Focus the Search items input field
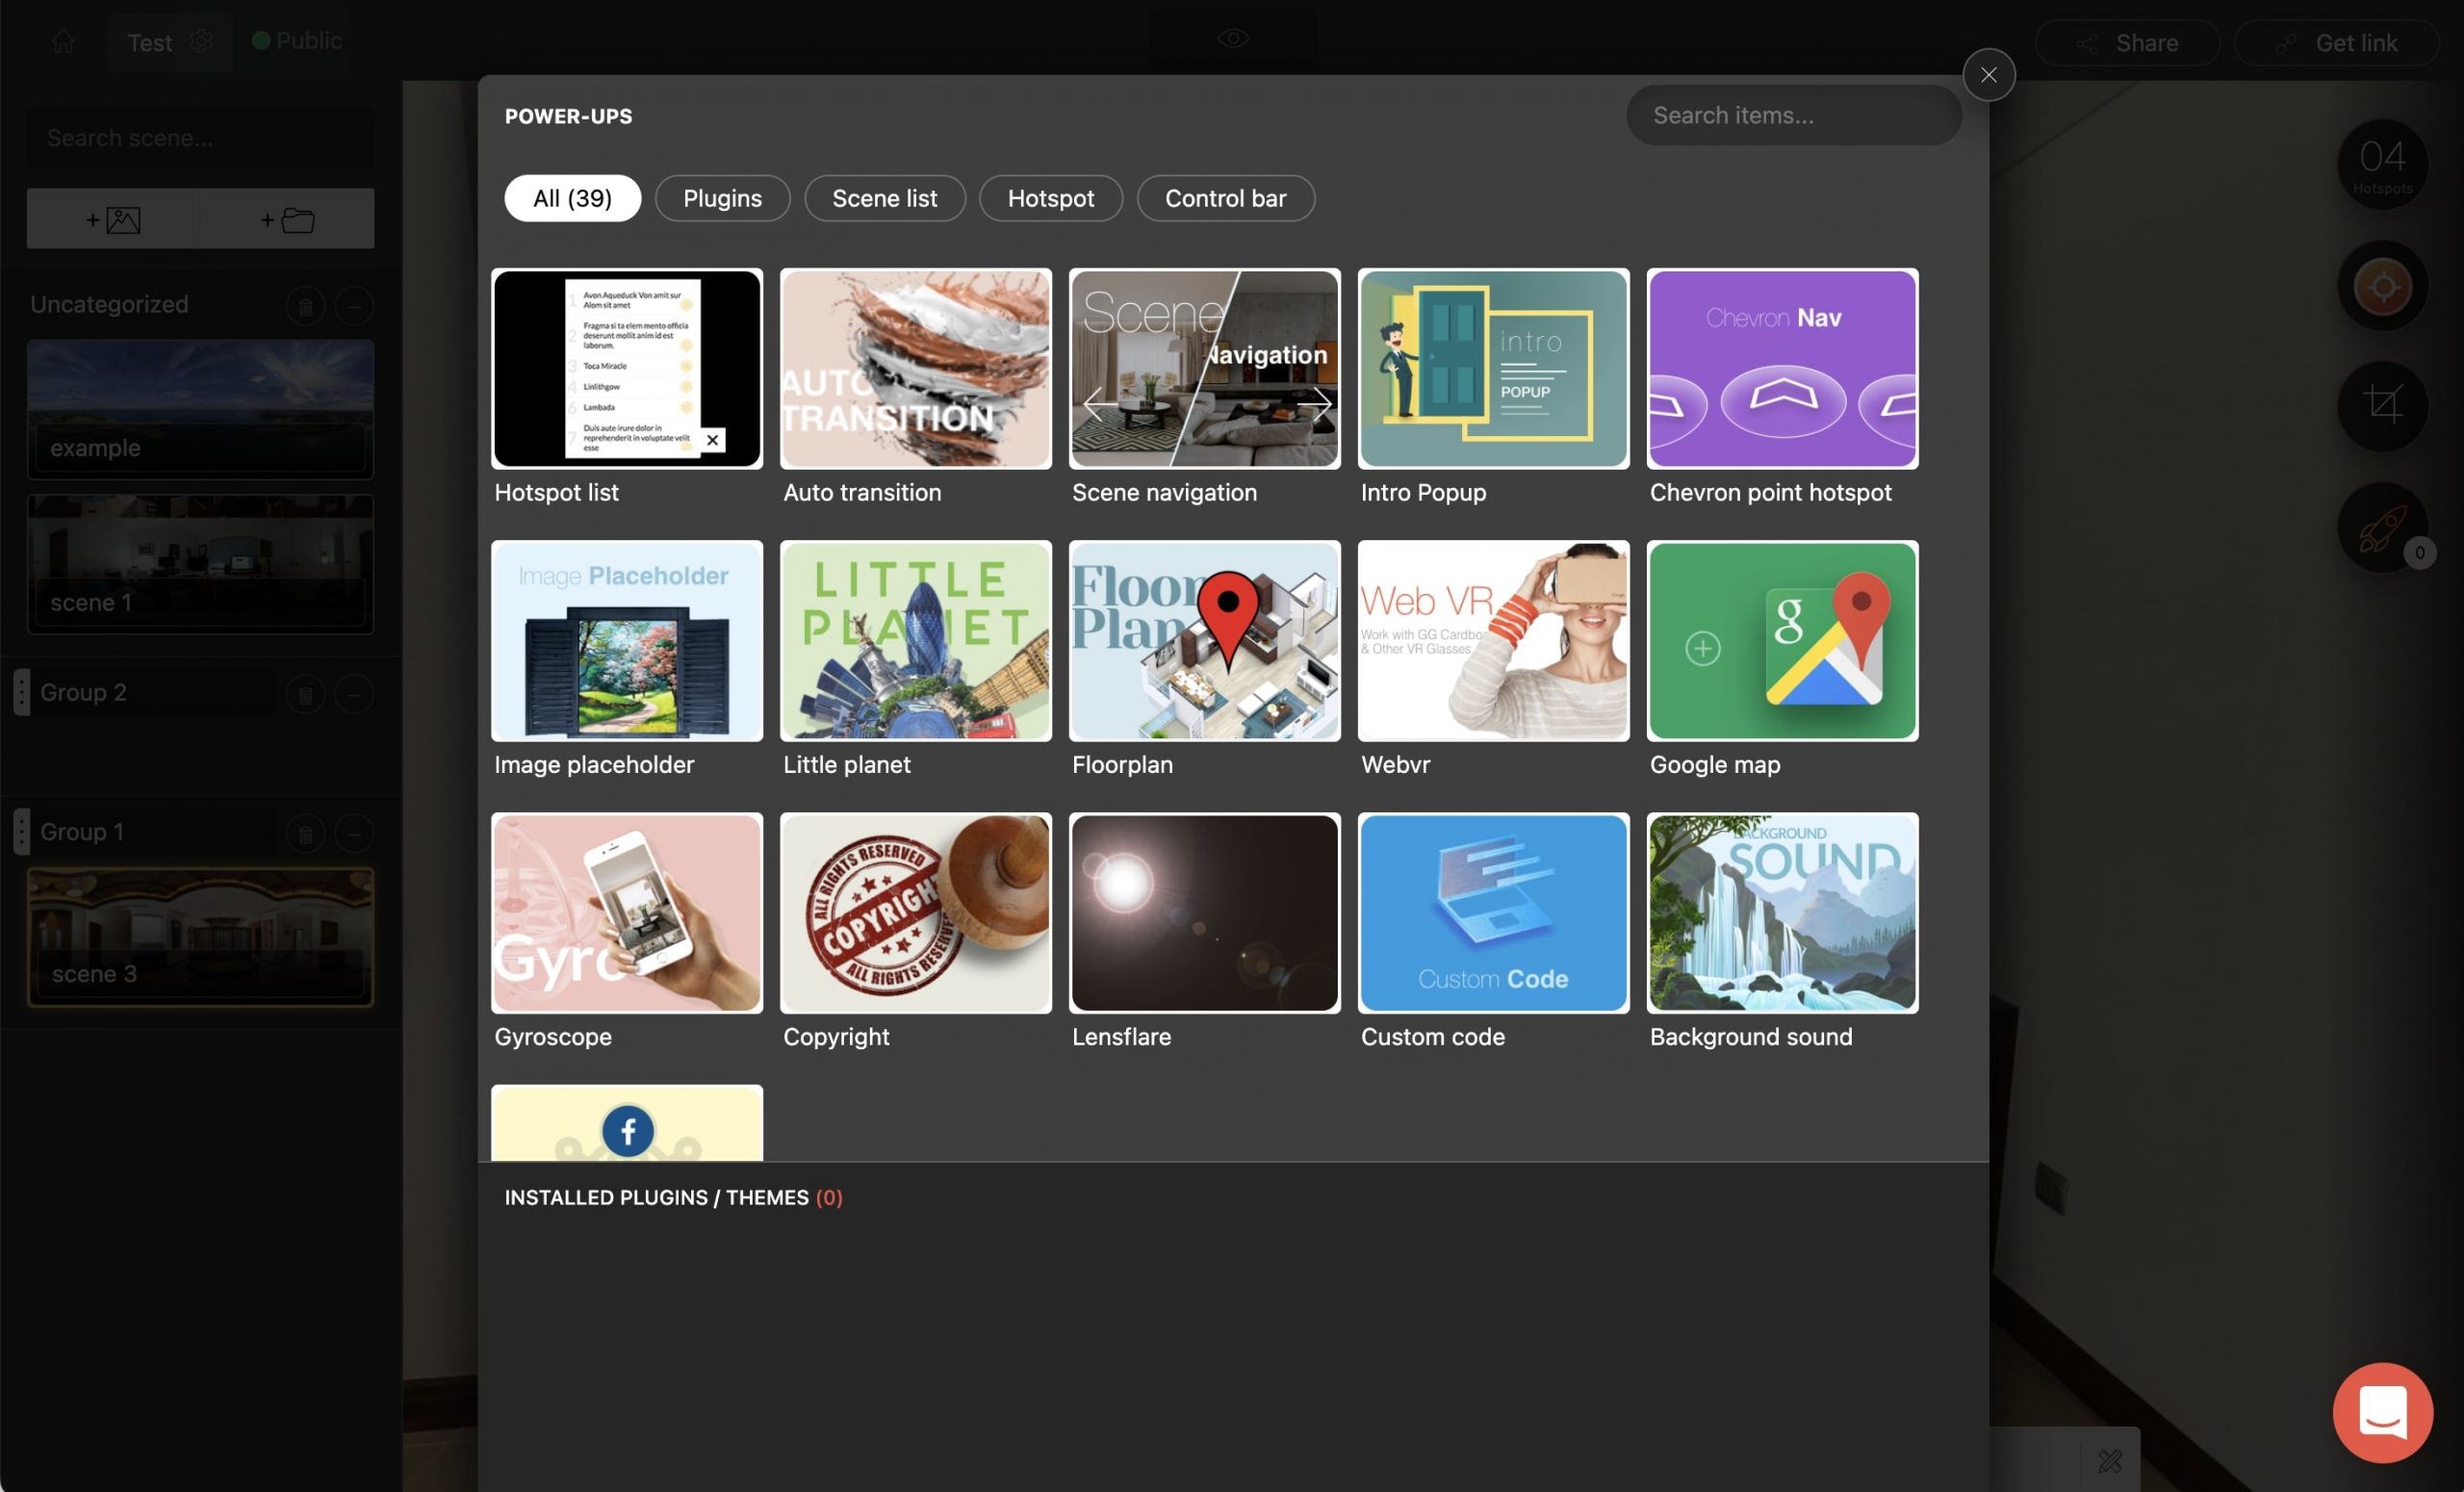This screenshot has height=1492, width=2464. tap(1793, 115)
